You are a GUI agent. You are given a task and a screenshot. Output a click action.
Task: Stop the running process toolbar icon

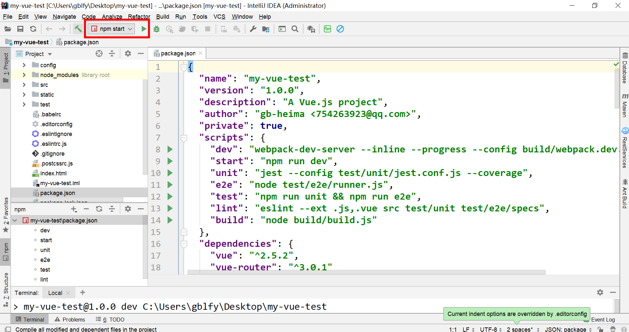click(x=208, y=29)
